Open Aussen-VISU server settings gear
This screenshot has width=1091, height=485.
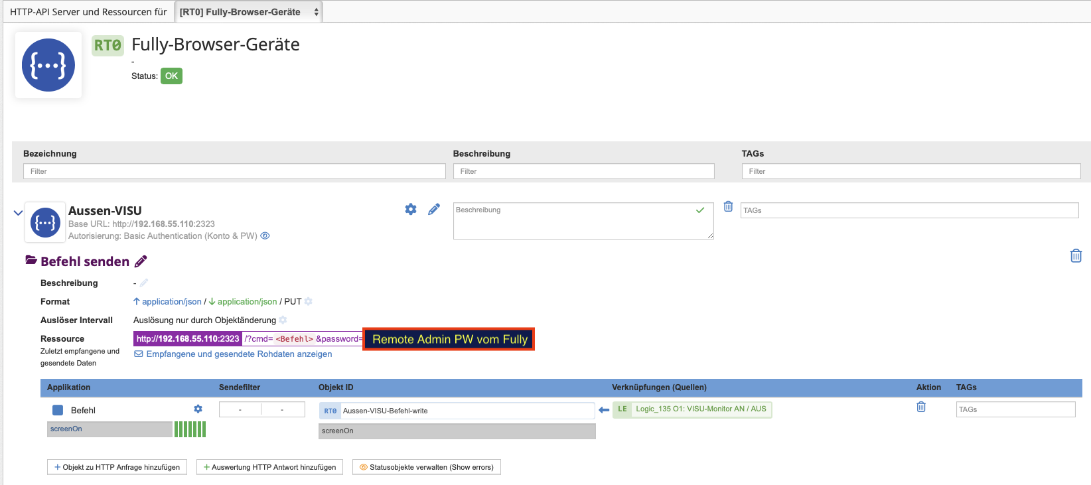(x=411, y=210)
